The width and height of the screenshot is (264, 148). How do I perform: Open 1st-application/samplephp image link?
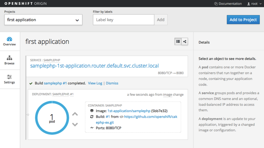coord(129,111)
